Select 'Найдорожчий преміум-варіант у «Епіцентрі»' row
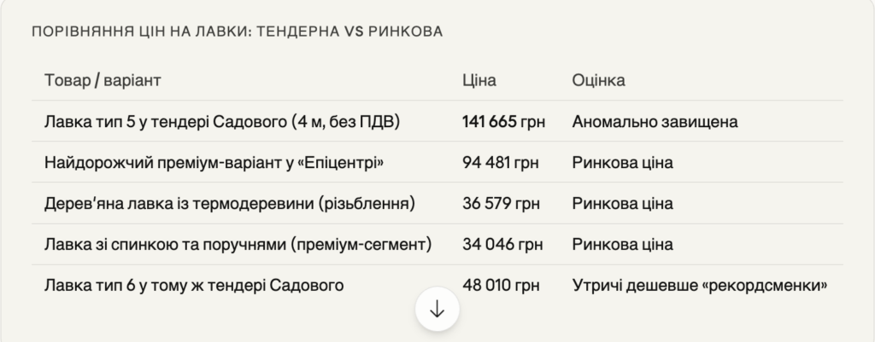The image size is (875, 342). pyautogui.click(x=213, y=163)
